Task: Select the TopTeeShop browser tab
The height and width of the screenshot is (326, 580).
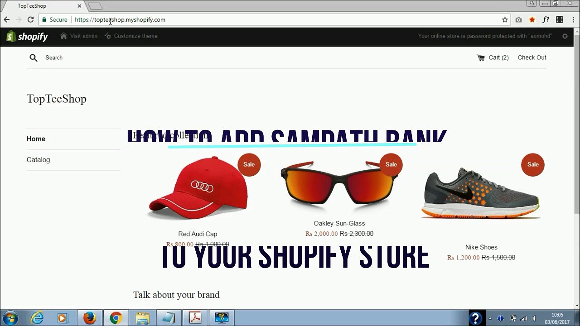Action: (x=43, y=6)
